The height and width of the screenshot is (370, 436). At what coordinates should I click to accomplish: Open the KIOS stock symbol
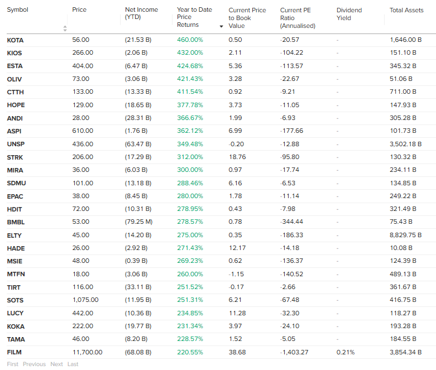15,53
